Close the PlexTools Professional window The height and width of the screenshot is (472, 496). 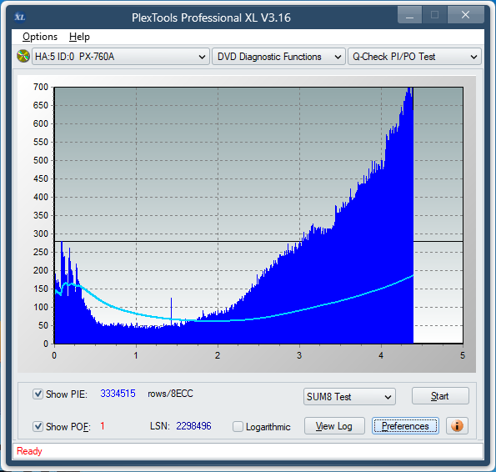(x=465, y=15)
